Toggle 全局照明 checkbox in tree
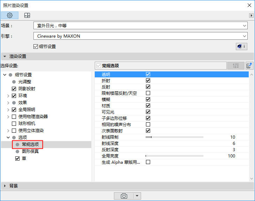Image resolution: width=255 pixels, height=201 pixels. tap(14, 110)
